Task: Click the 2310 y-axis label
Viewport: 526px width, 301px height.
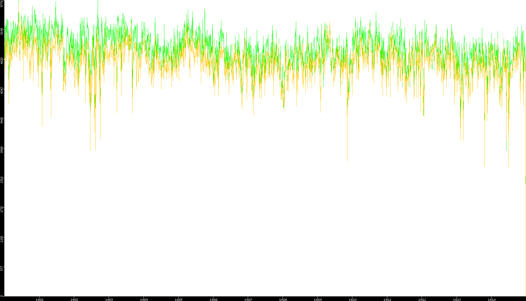Action: click(x=2, y=180)
